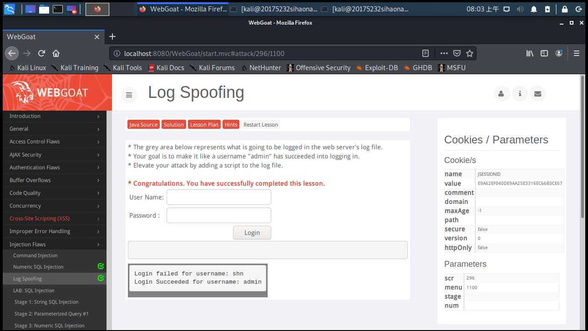Click the Solution button
Image resolution: width=588 pixels, height=331 pixels.
(x=174, y=125)
